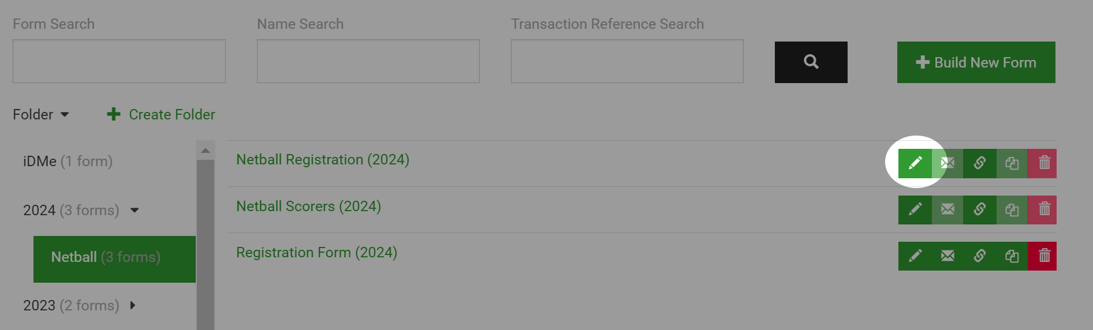1093x330 pixels.
Task: Duplicate the Registration Form (2024)
Action: click(x=1012, y=256)
